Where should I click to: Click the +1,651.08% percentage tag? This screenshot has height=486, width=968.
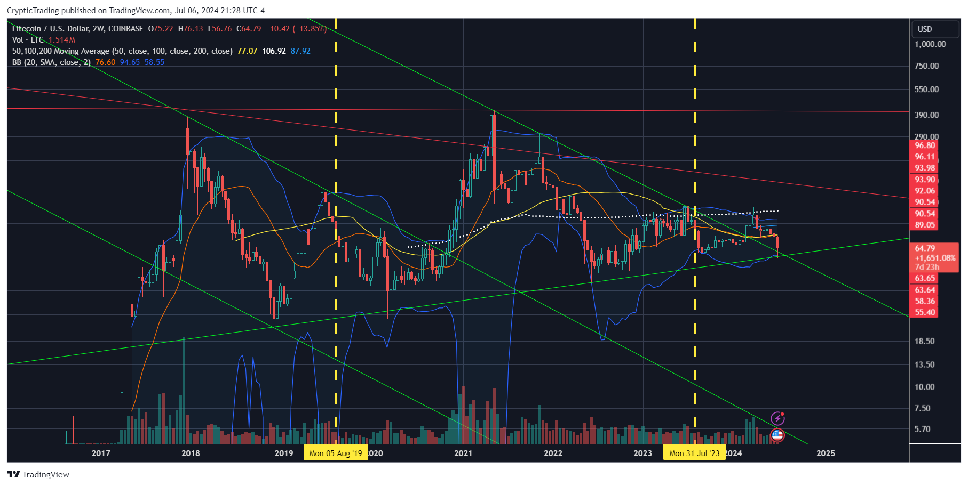[x=935, y=258]
